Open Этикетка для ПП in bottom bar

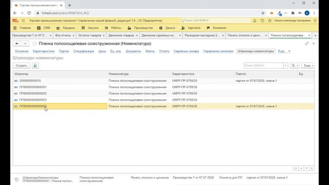click(x=230, y=178)
